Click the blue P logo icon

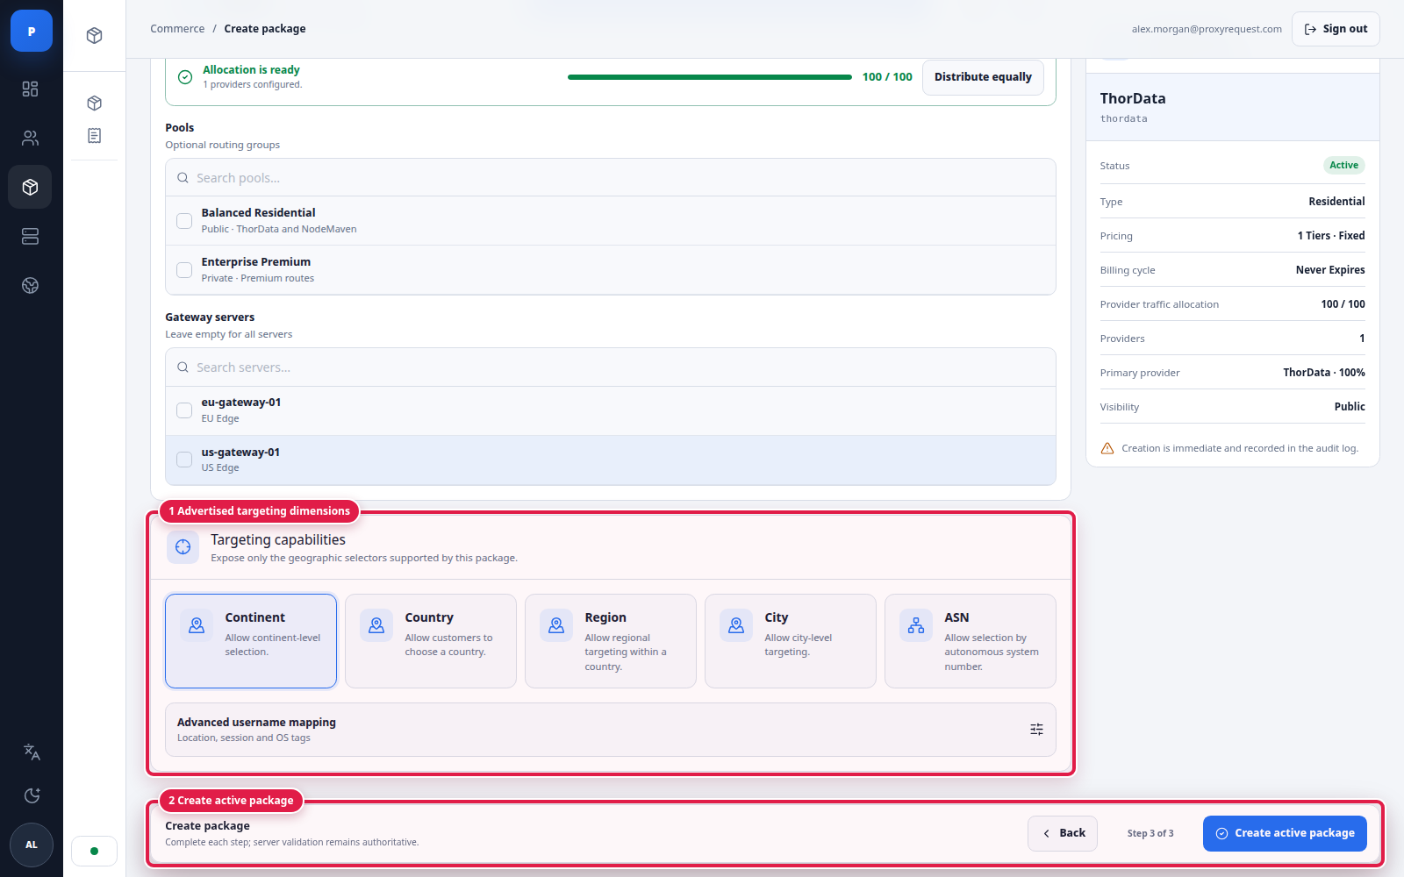pyautogui.click(x=32, y=31)
